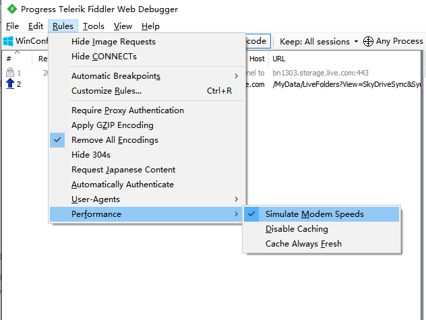Screen dimensions: 426x320
Task: Close the Rules menu
Action: 63,26
